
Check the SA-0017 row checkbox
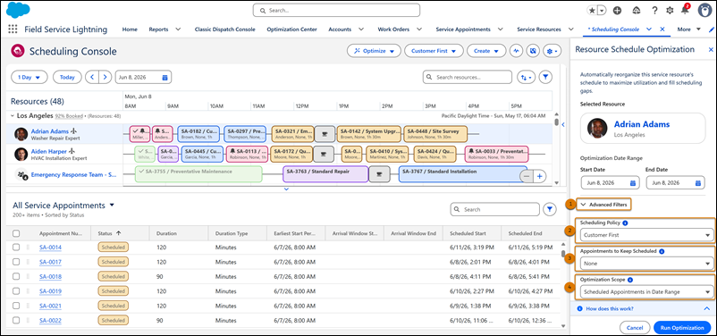pos(16,262)
